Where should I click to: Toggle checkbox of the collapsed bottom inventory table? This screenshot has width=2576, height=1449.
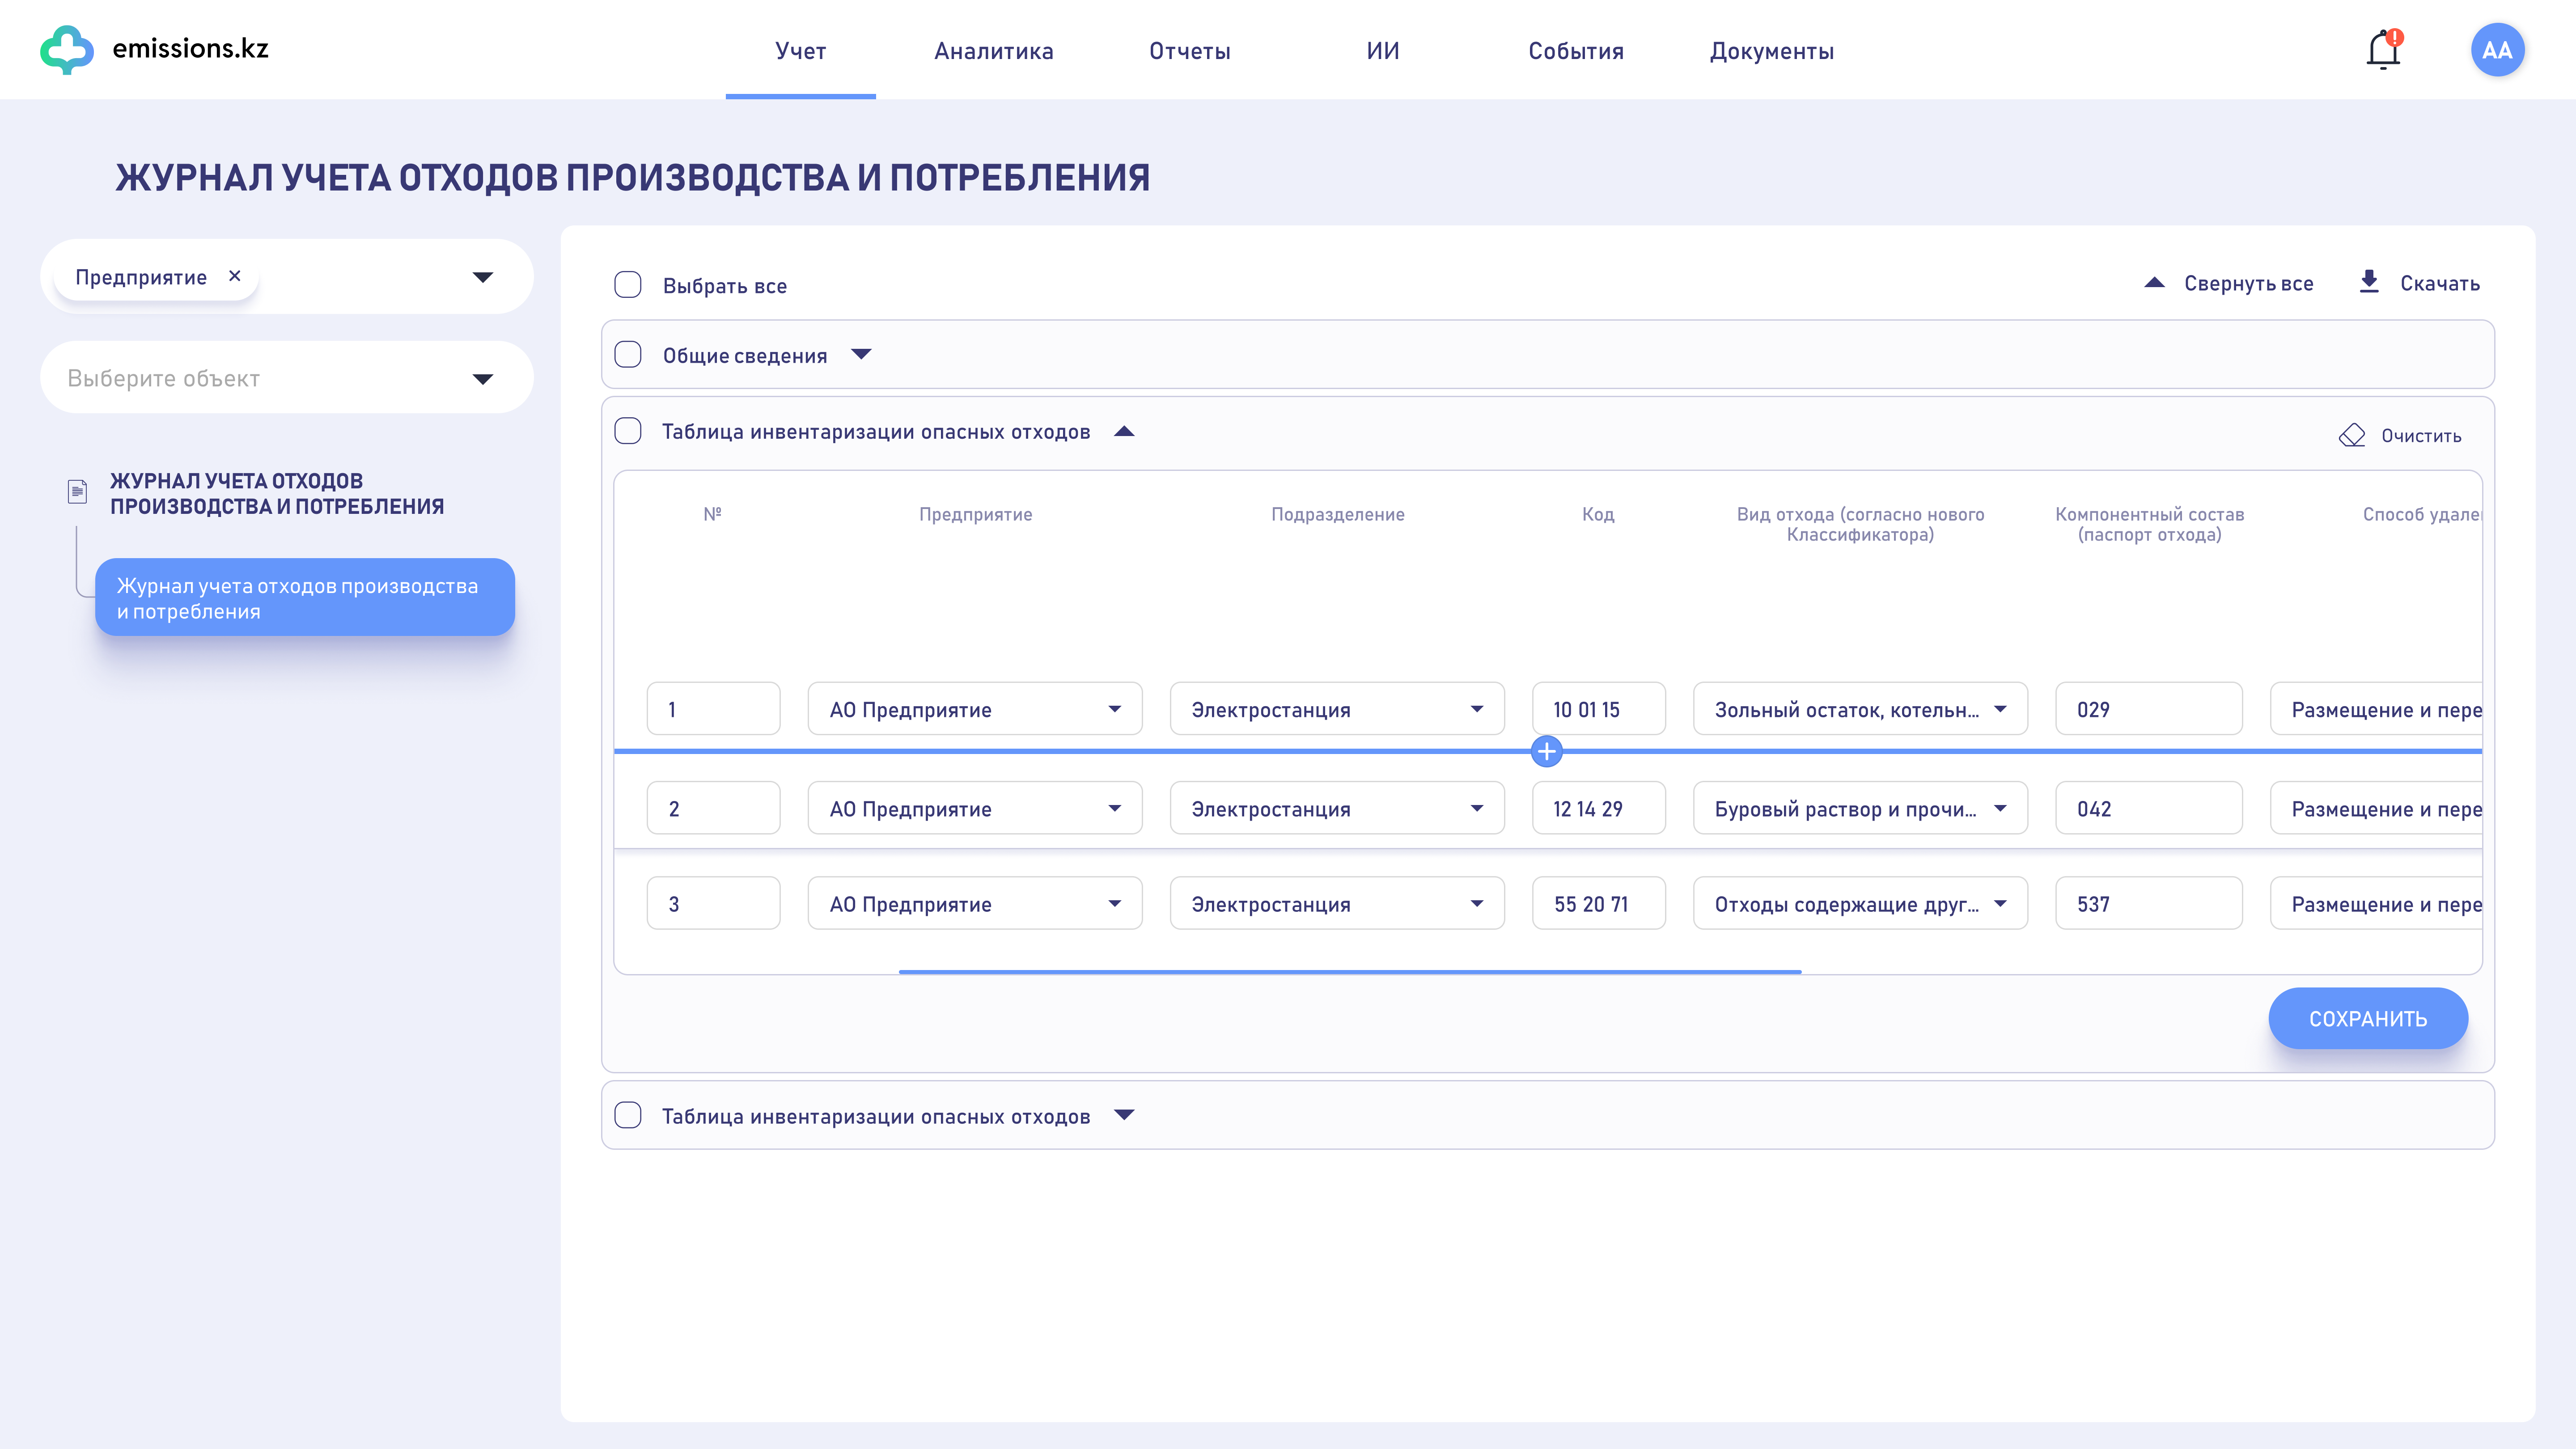coord(627,1115)
